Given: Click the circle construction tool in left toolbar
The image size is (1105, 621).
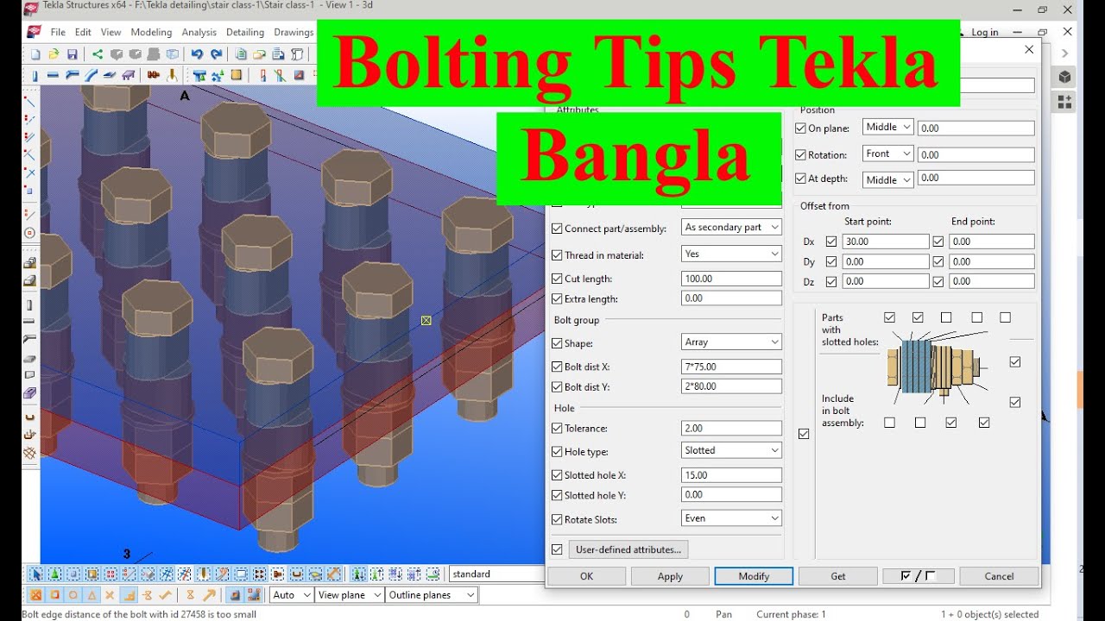Looking at the screenshot, I should 30,233.
